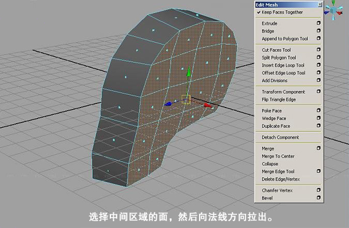
Task: Select Bridge menu entry
Action: (268, 31)
